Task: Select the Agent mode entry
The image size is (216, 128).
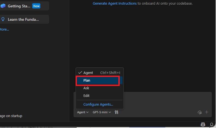Action: [x=100, y=73]
